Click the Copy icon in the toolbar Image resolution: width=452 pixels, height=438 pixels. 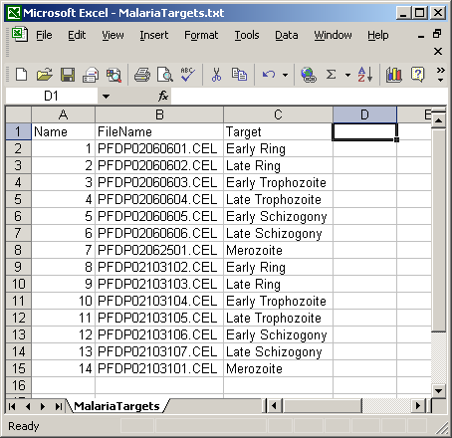239,75
